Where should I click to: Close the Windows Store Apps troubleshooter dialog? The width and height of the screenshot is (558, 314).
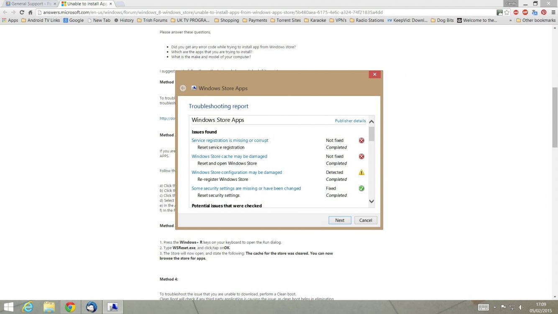[374, 75]
